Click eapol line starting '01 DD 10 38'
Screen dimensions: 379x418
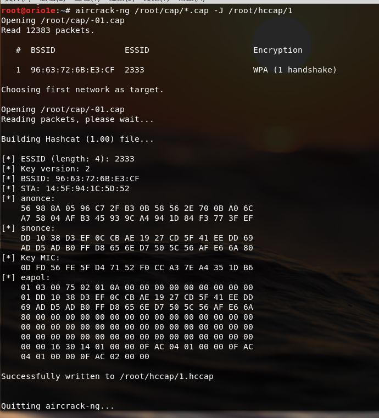pyautogui.click(x=137, y=297)
